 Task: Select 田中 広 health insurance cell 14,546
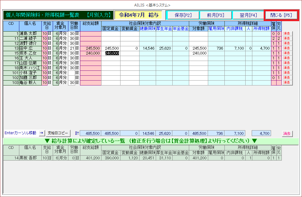click(147, 48)
